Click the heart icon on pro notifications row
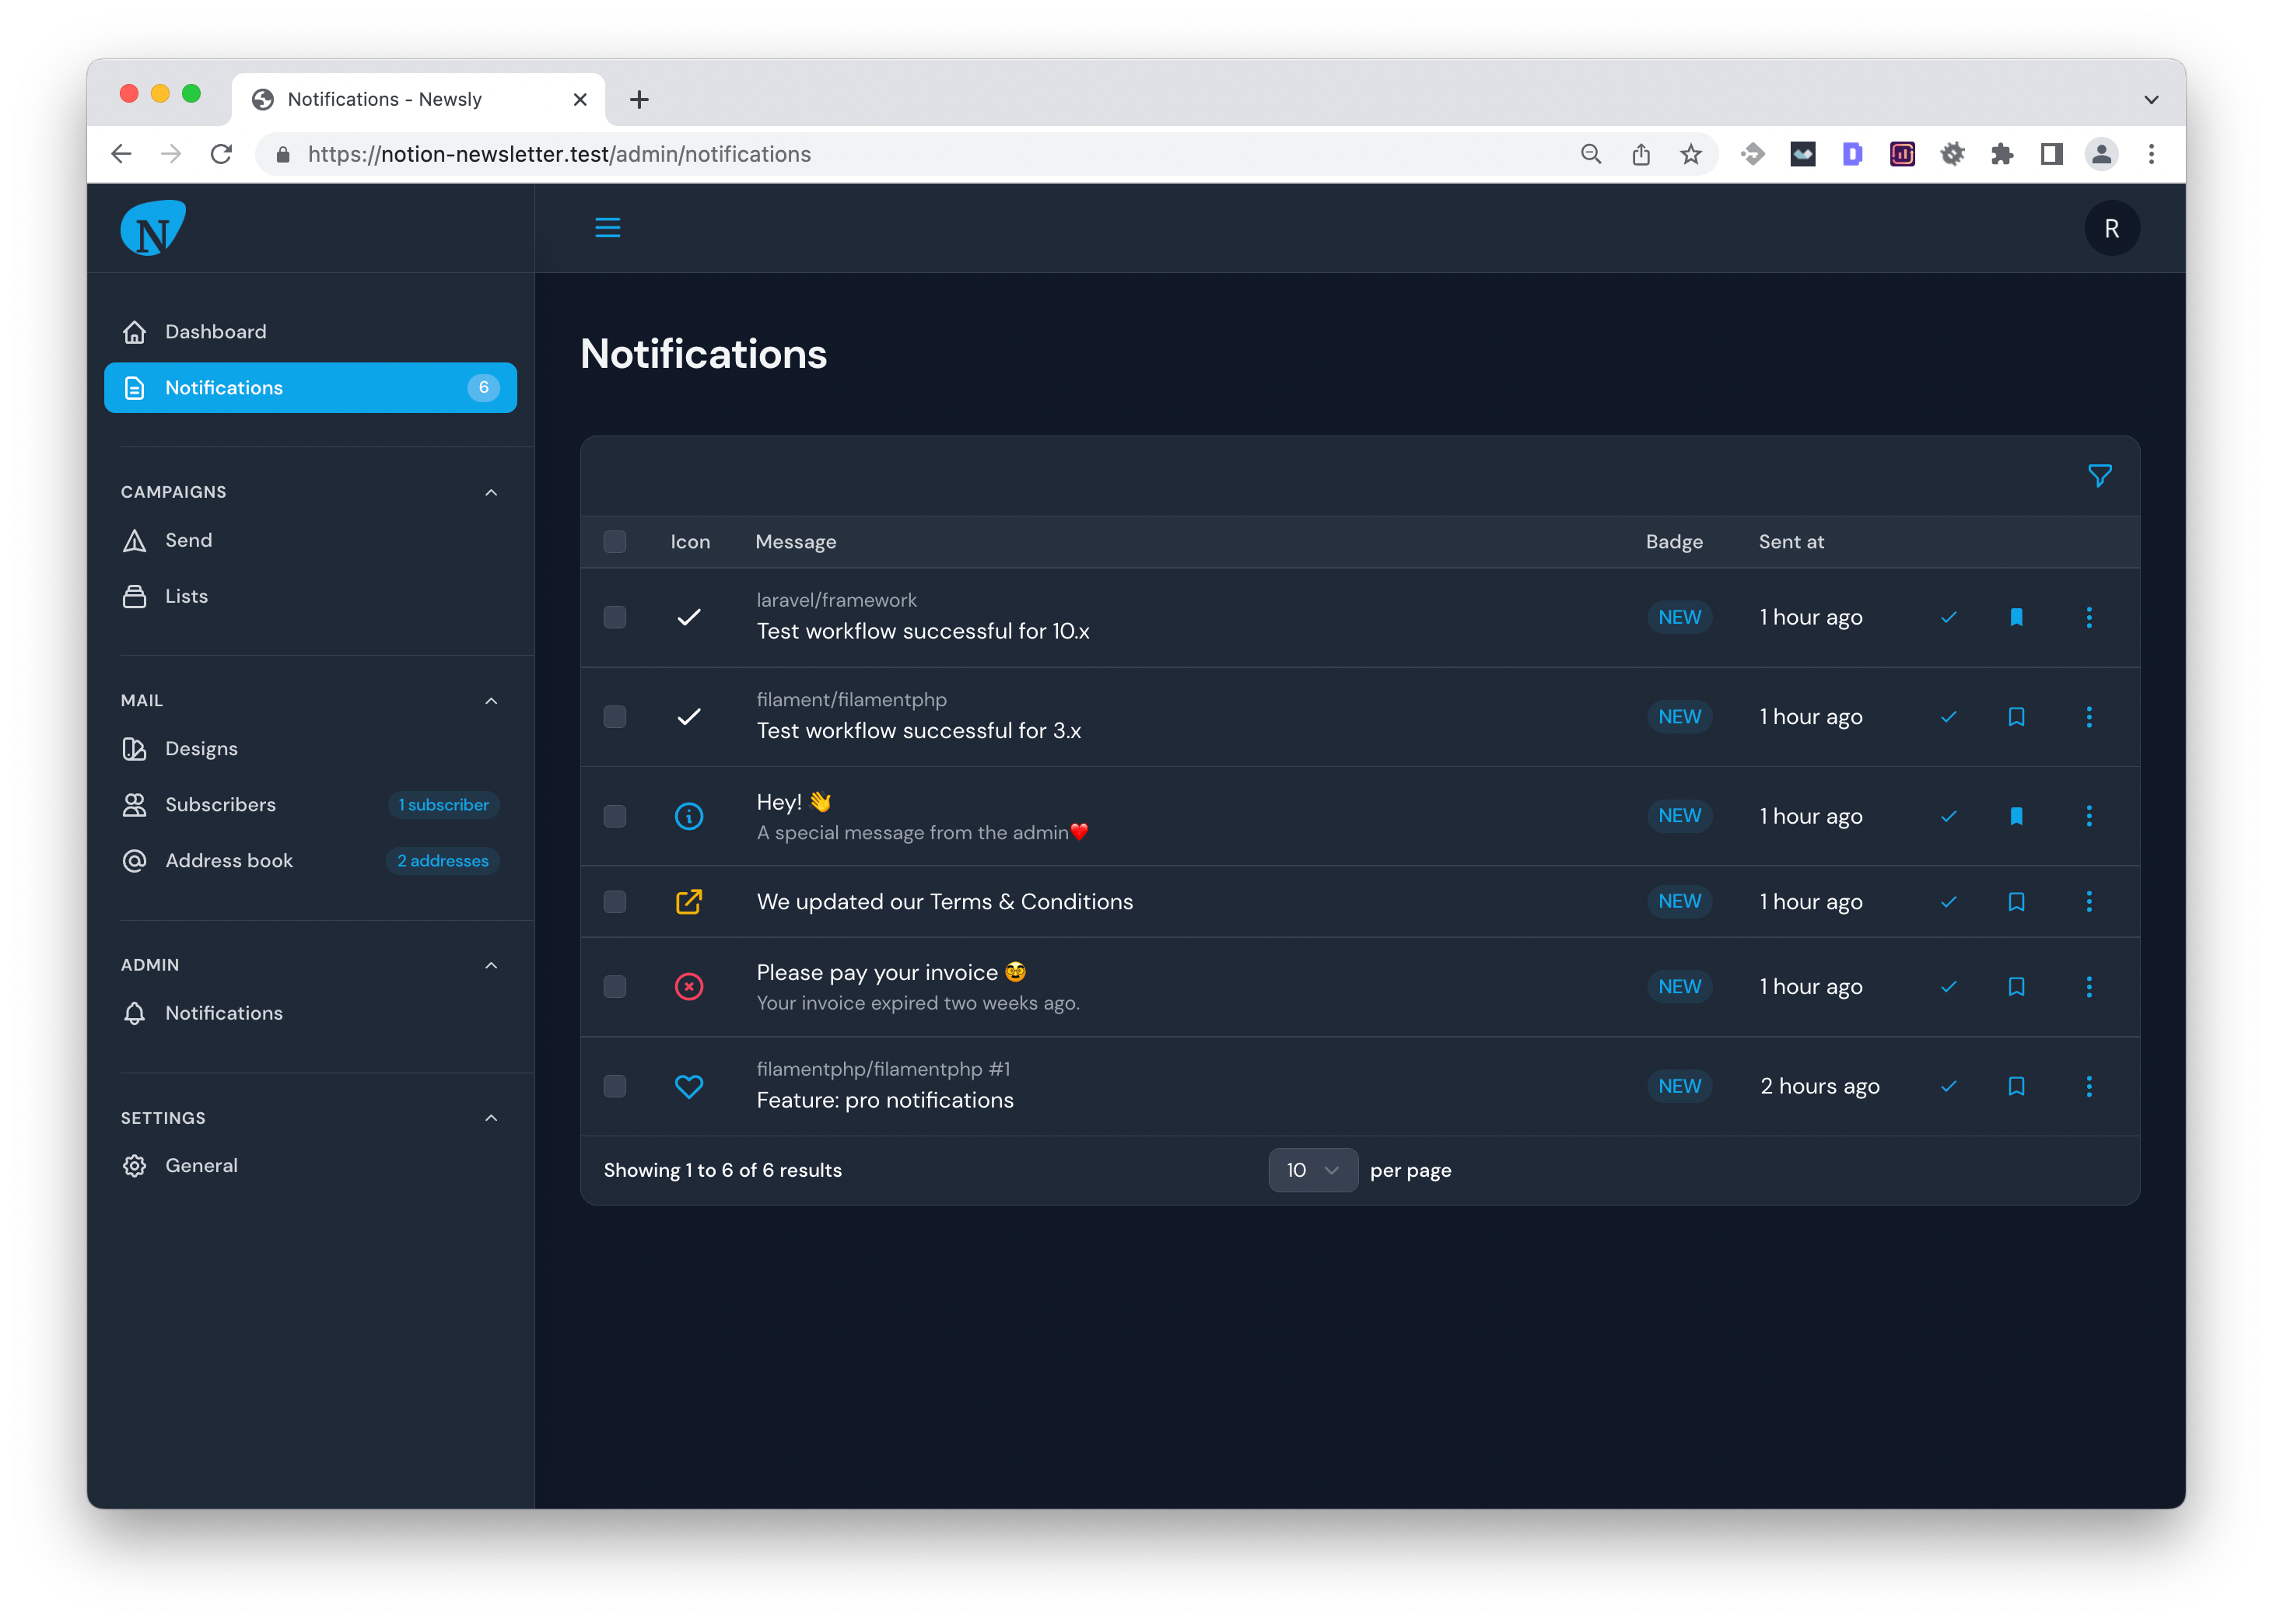 (689, 1086)
